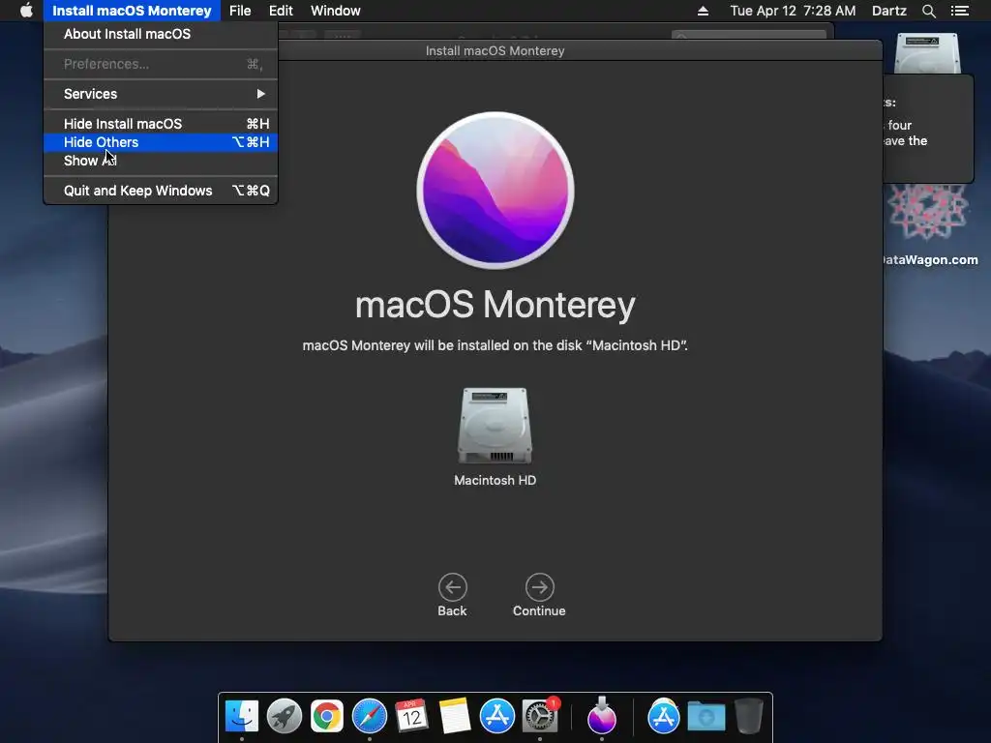Open the Downloads folder in Dock
991x743 pixels.
pyautogui.click(x=706, y=717)
